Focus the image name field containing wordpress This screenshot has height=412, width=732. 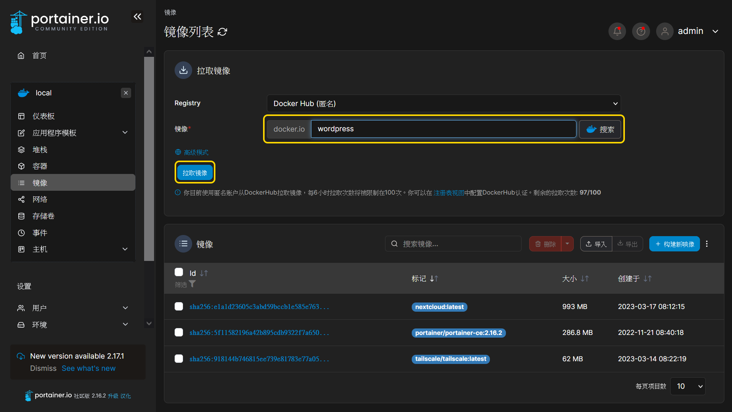pyautogui.click(x=443, y=129)
